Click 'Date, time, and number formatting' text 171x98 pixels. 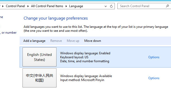click(x=85, y=61)
